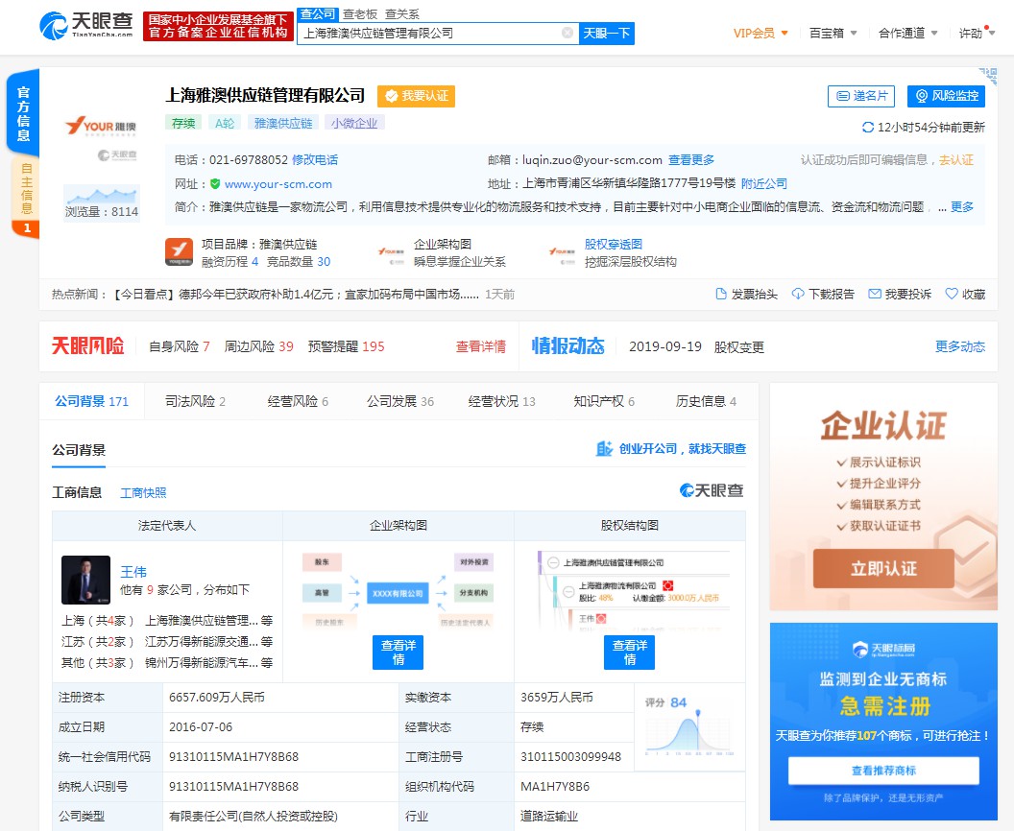This screenshot has height=831, width=1014.
Task: Click the company logo image
Action: click(x=101, y=126)
